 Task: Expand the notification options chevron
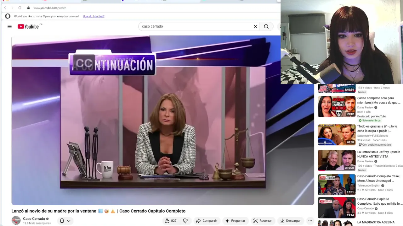[69, 221]
